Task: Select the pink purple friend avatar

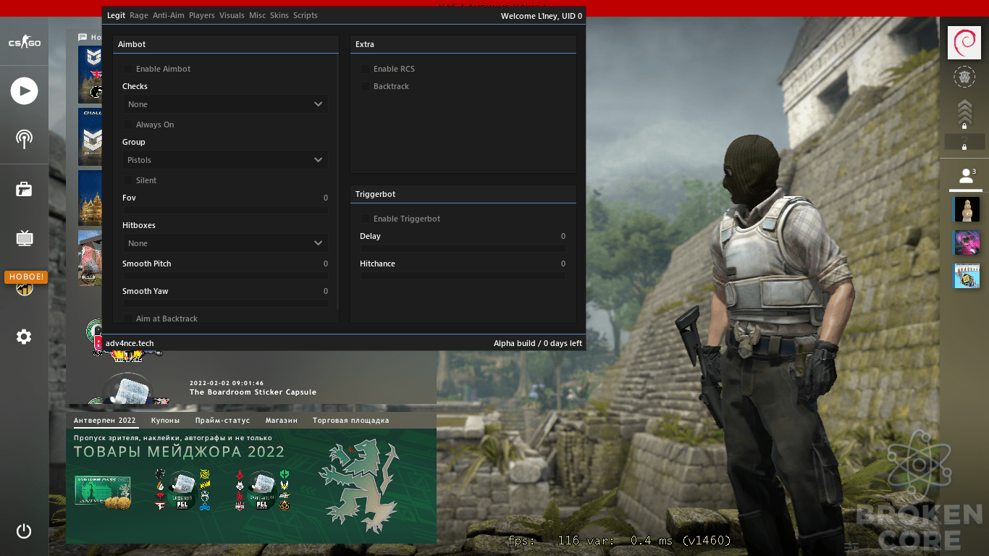Action: coord(967,243)
